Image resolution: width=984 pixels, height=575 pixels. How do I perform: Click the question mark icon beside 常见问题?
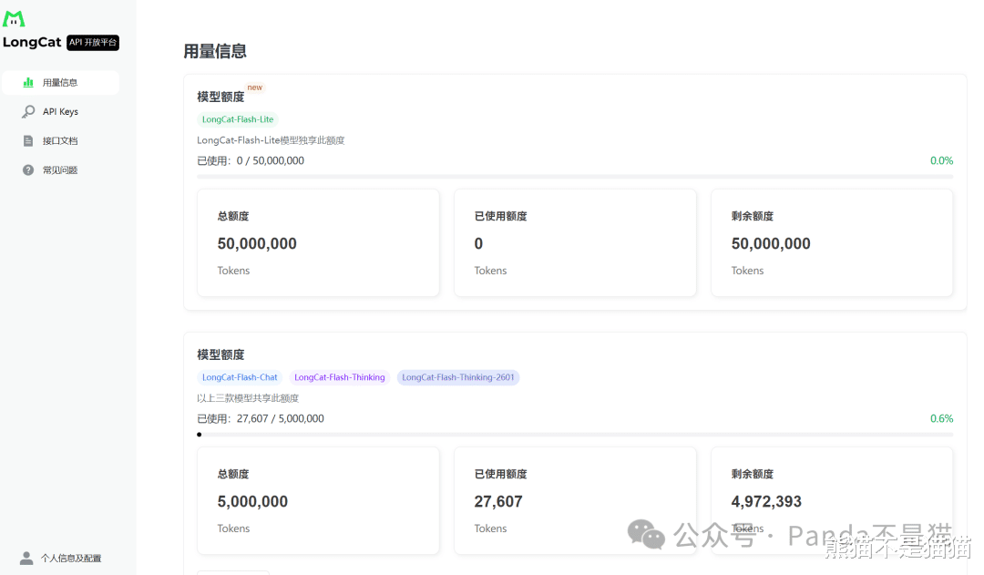point(28,170)
